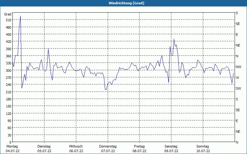Click the SW compass label on the right axis
The width and height of the screenshot is (247, 154).
point(238,88)
